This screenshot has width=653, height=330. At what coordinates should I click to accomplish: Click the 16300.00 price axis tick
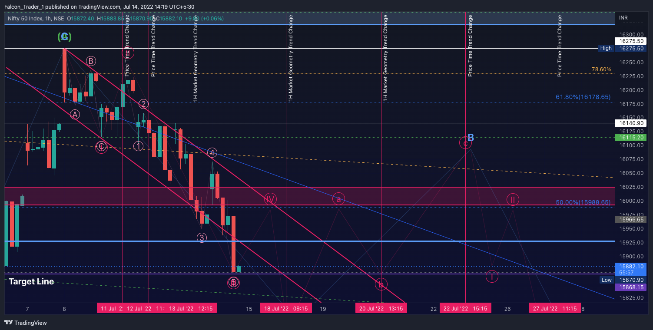tap(631, 35)
